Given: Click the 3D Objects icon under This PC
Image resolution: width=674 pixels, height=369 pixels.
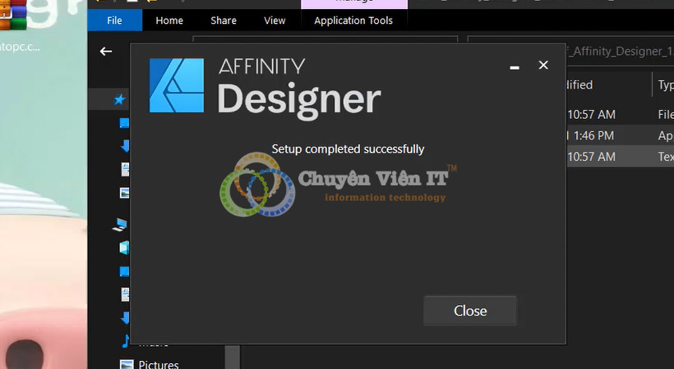Looking at the screenshot, I should (x=124, y=247).
